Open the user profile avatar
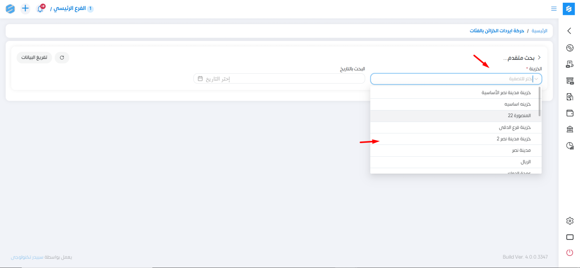580x268 pixels. pyautogui.click(x=10, y=9)
